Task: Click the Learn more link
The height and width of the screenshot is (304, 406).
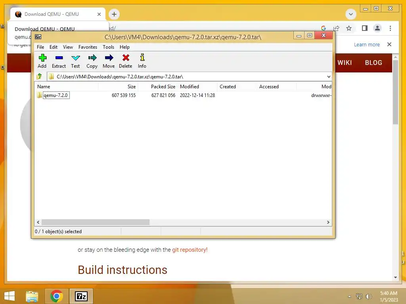Action: (367, 45)
